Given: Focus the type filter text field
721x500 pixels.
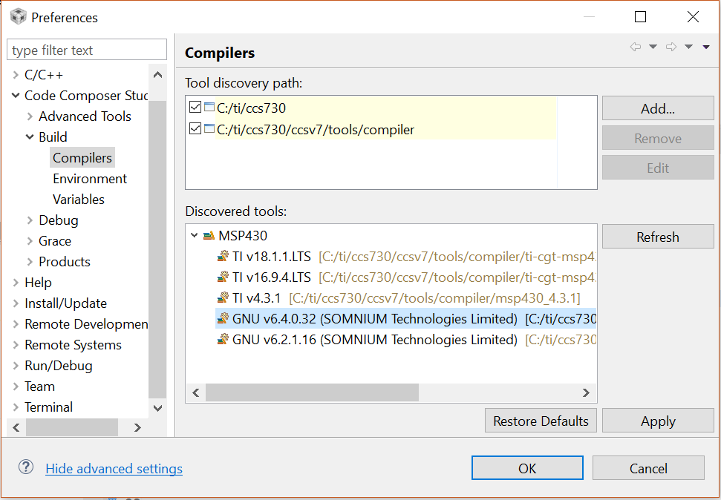Looking at the screenshot, I should click(x=87, y=50).
